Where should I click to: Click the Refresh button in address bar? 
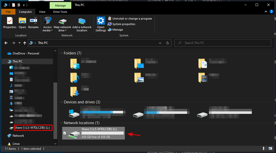click(167, 43)
